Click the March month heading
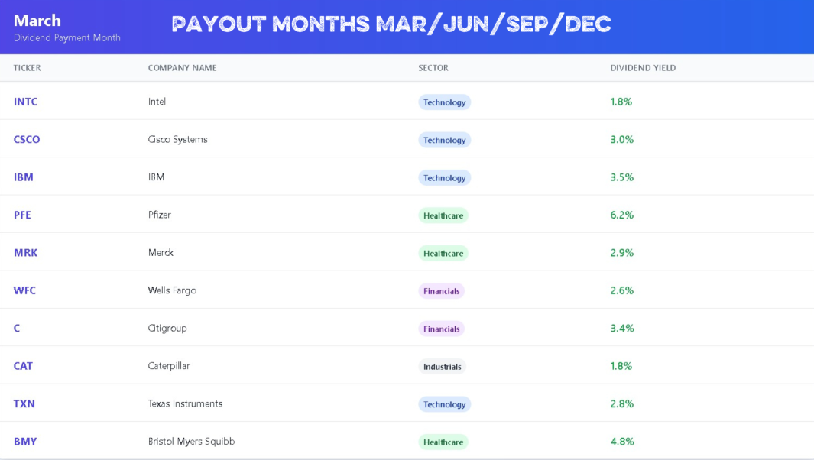 pyautogui.click(x=37, y=21)
